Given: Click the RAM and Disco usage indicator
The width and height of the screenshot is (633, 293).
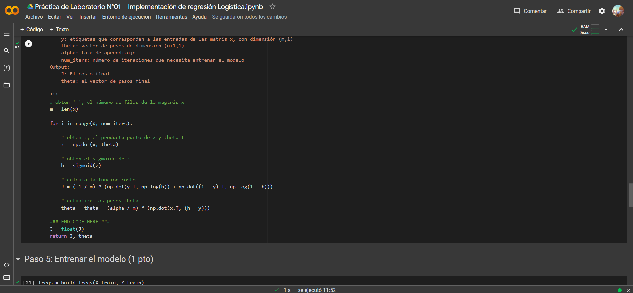Looking at the screenshot, I should tap(589, 29).
